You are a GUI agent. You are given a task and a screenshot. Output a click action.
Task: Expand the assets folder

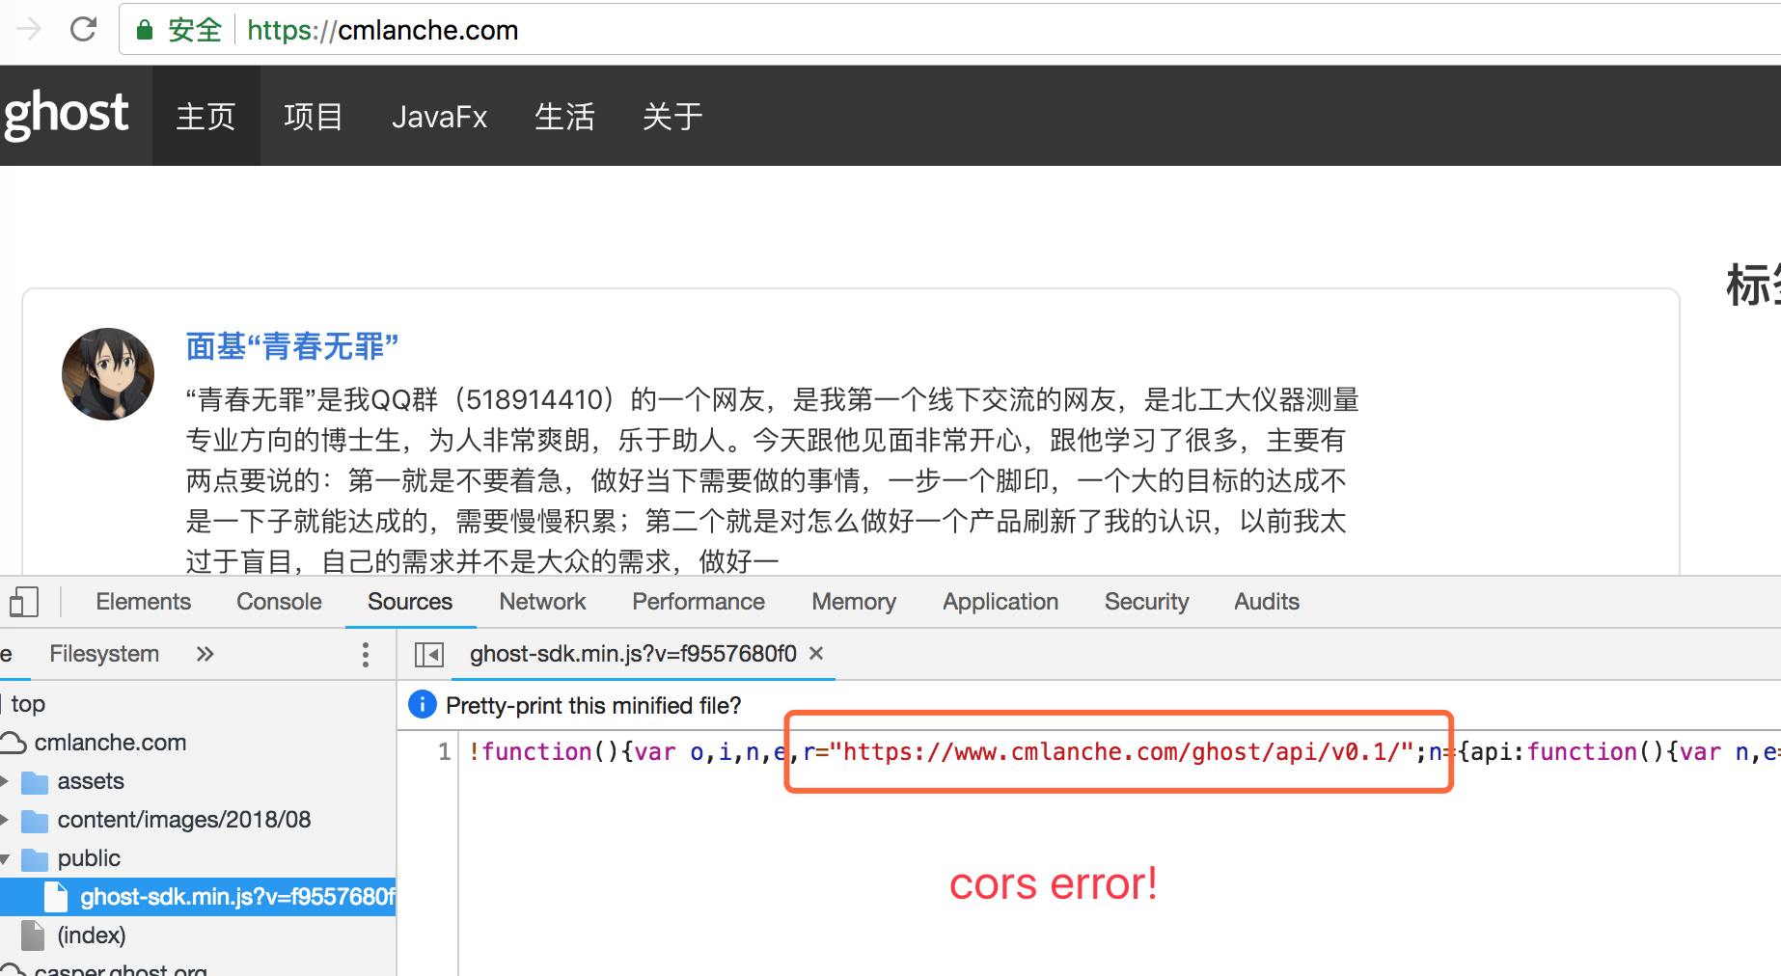[x=5, y=781]
